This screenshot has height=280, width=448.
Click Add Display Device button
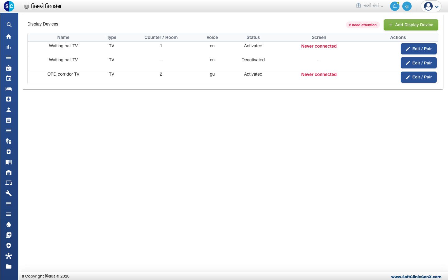coord(411,25)
